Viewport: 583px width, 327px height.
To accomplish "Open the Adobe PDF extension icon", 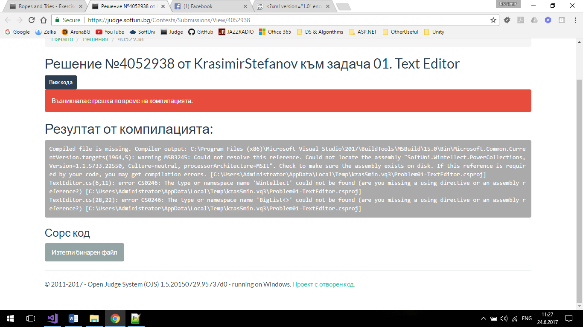I will pyautogui.click(x=521, y=20).
